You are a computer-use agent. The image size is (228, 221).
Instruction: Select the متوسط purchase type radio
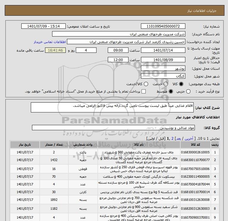coord(171,91)
